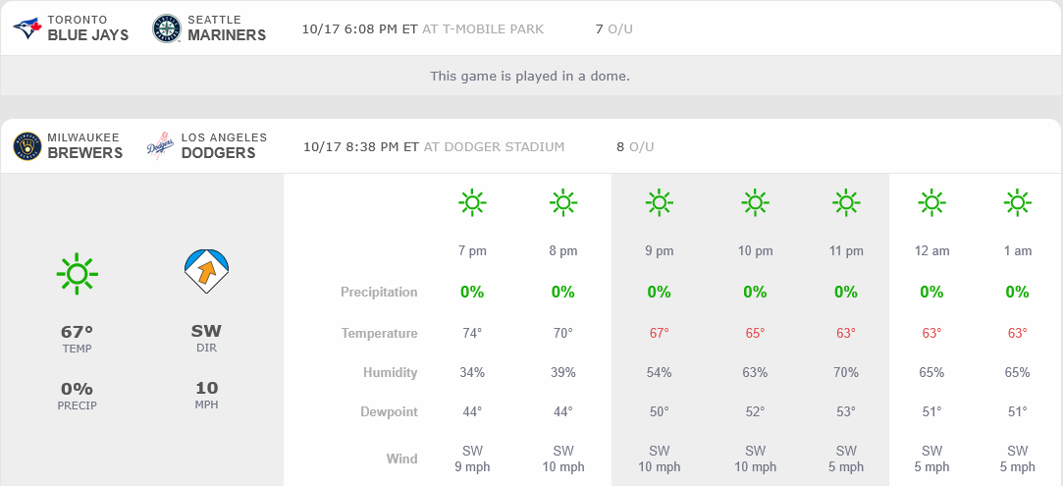Screen dimensions: 1063x486
Task: Click the sunny icon above 1 am
Action: (1018, 203)
